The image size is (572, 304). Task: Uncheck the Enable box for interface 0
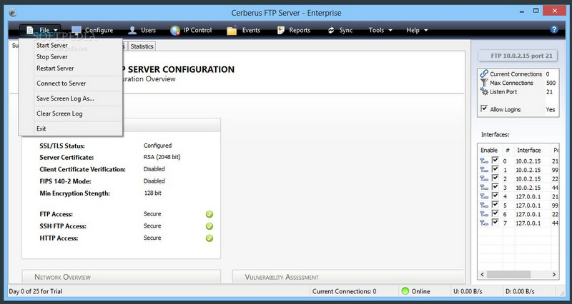tap(495, 160)
